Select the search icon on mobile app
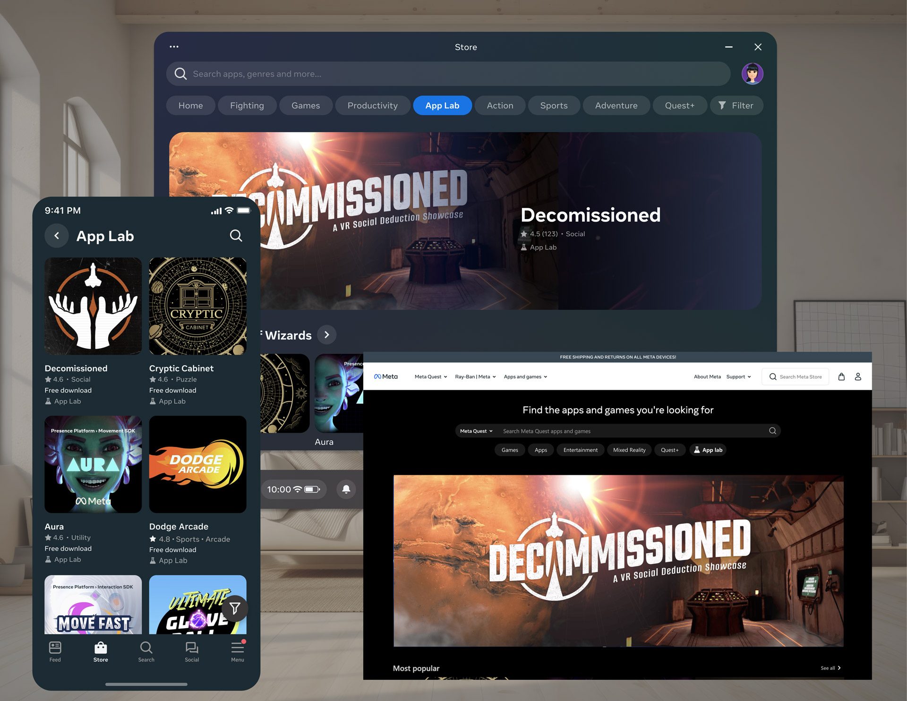This screenshot has width=907, height=701. tap(237, 236)
